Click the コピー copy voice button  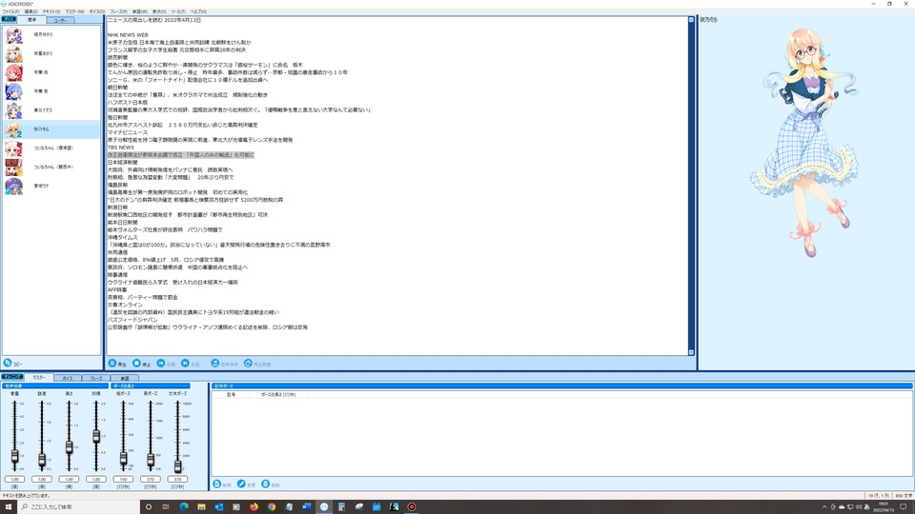click(12, 363)
